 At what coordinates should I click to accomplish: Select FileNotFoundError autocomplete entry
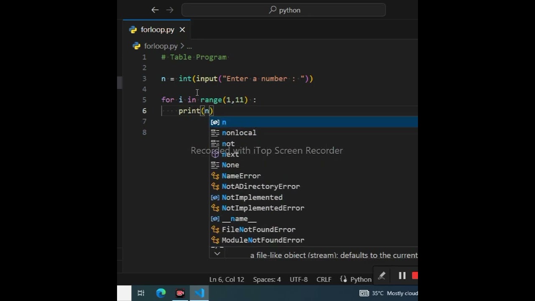[258, 230]
